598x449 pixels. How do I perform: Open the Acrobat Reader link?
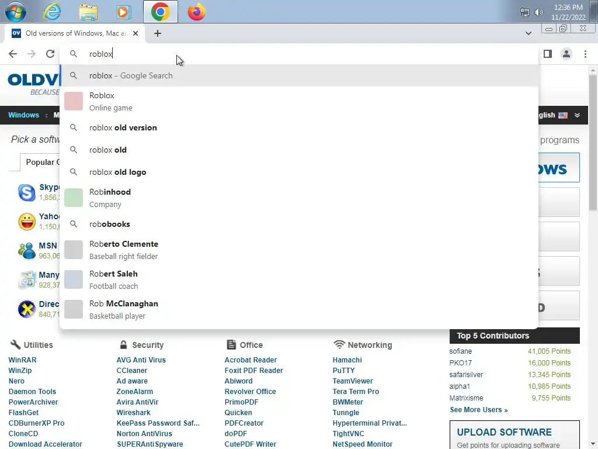(x=251, y=360)
